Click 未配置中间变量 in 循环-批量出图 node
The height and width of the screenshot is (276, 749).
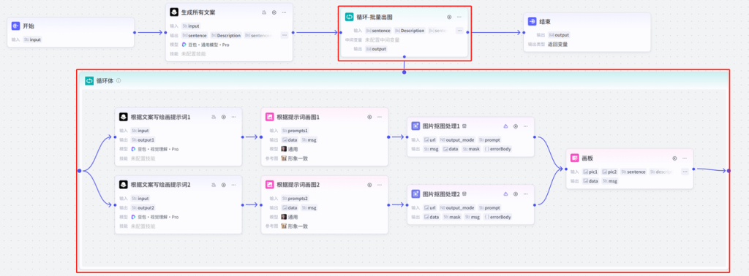382,40
